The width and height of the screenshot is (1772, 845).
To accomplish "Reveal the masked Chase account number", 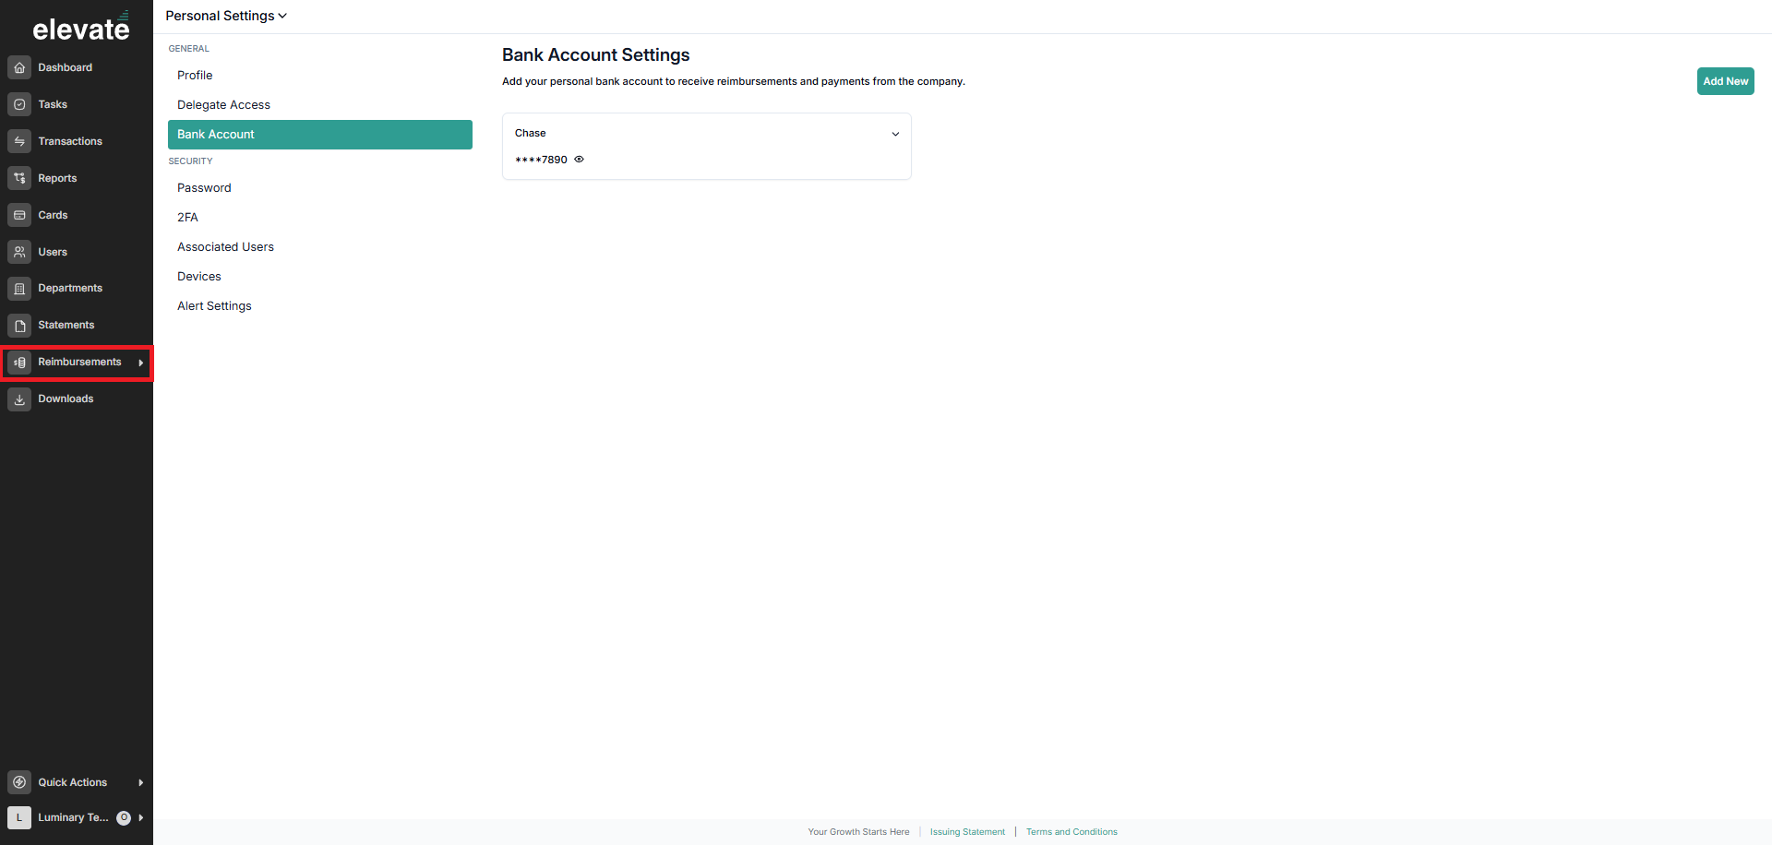I will point(580,160).
